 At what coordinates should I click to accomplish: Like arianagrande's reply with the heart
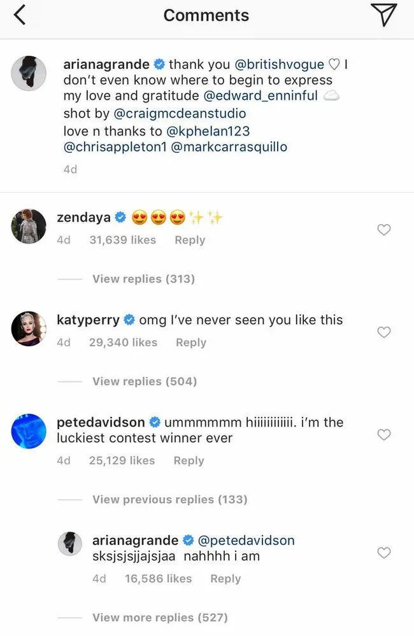pos(384,553)
